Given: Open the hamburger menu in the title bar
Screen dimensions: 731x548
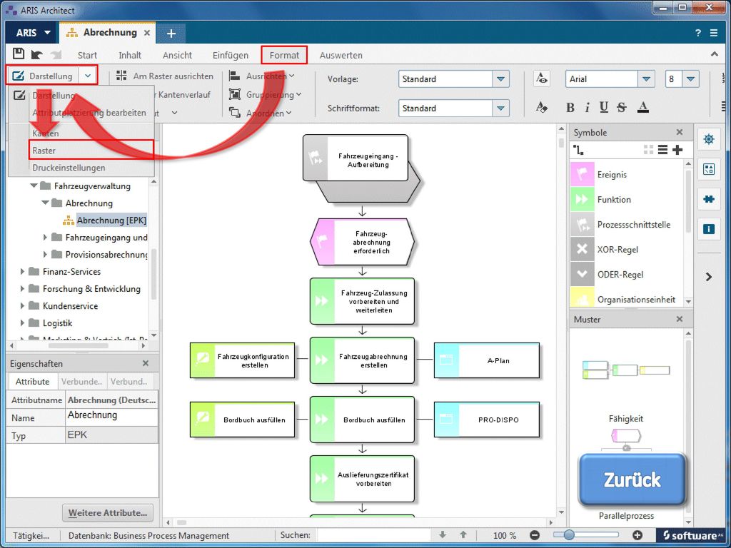Looking at the screenshot, I should [714, 33].
